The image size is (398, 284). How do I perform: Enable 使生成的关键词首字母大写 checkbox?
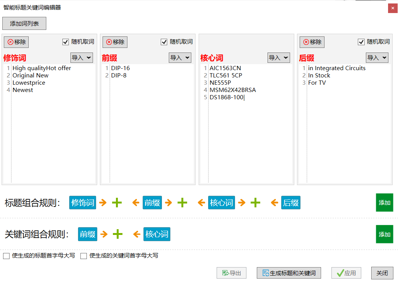coord(83,256)
